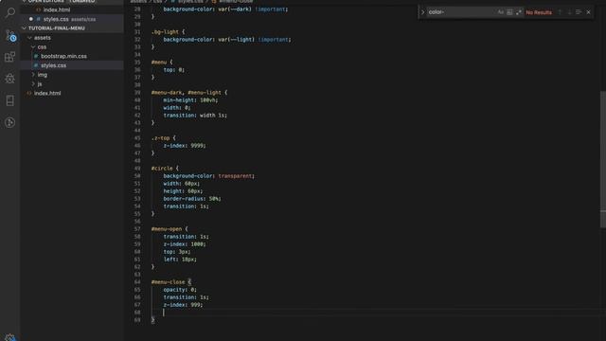Click border-radius: 50% on line 53
Screen dimensions: 606x341
click(191, 199)
